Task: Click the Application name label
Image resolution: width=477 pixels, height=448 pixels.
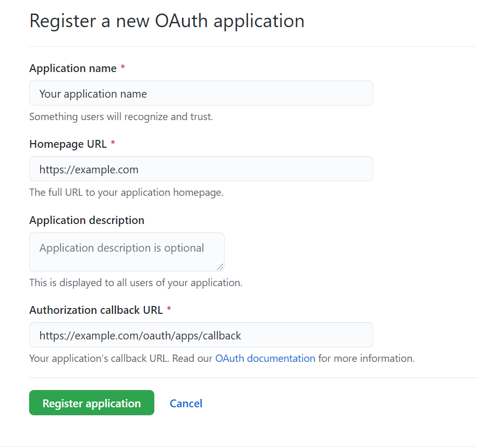Action: (72, 68)
